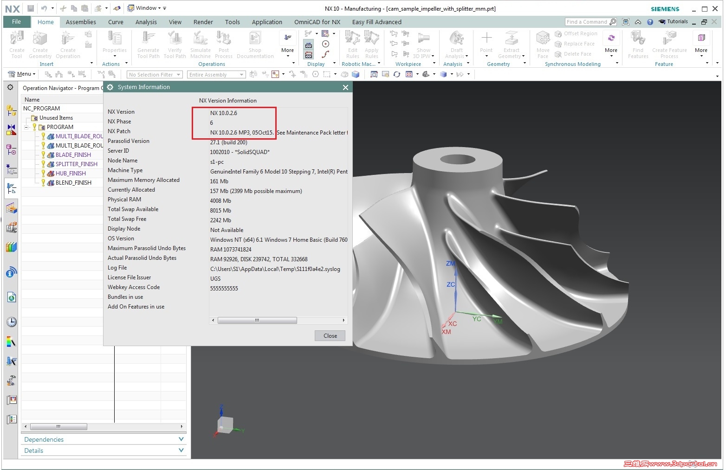Open the No Selection Filter dropdown

(155, 75)
